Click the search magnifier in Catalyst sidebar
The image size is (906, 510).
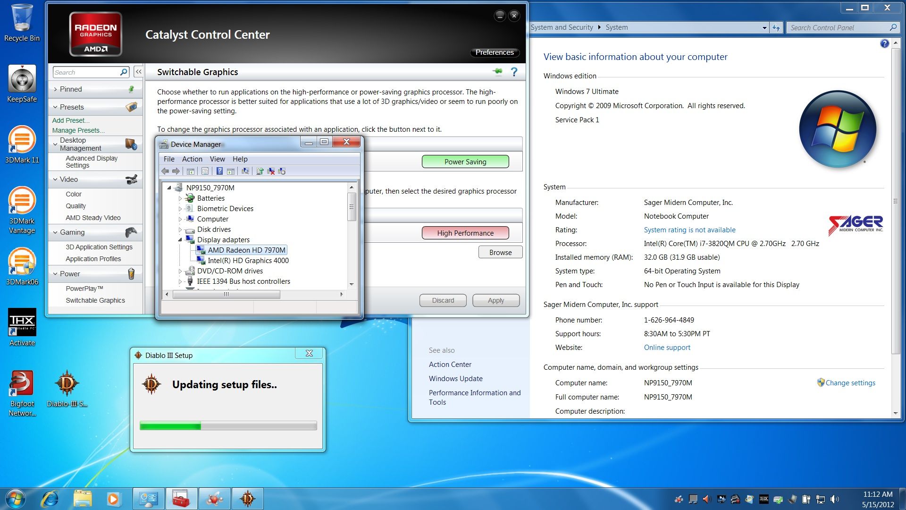coord(124,72)
